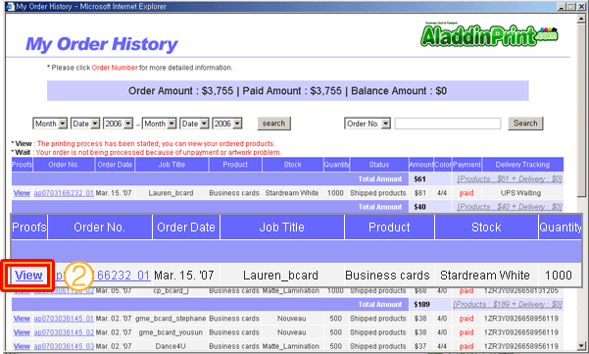Screen dimensions: 589x354
Task: Maximize the My Order History window
Action: coord(570,7)
